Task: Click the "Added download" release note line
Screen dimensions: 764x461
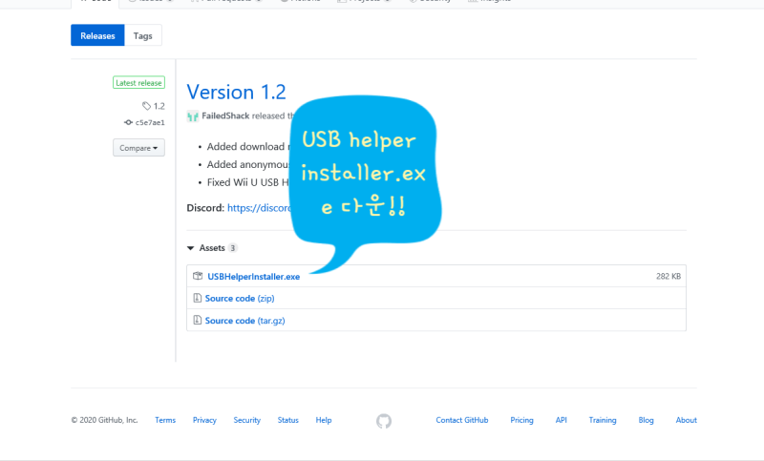Action: [x=248, y=147]
